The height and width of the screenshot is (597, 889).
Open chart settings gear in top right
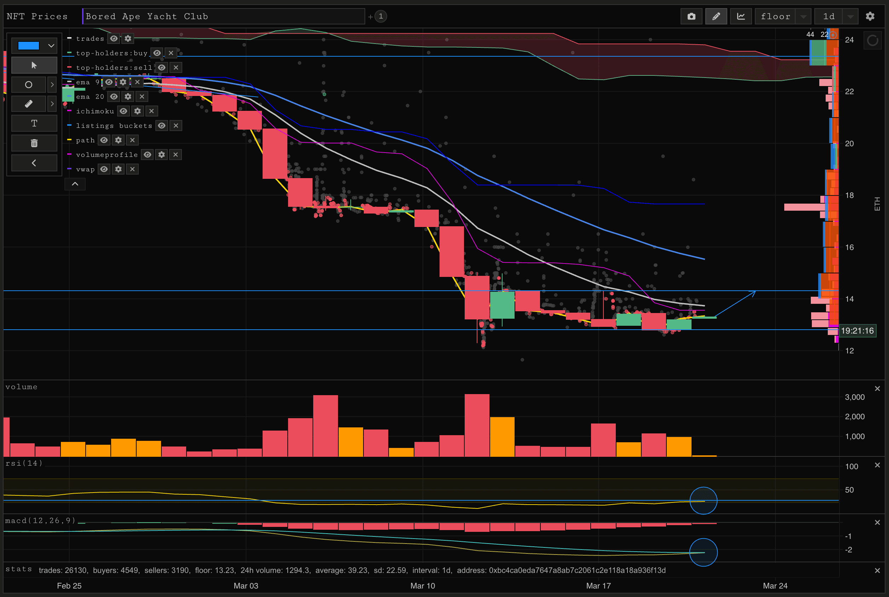pyautogui.click(x=870, y=16)
